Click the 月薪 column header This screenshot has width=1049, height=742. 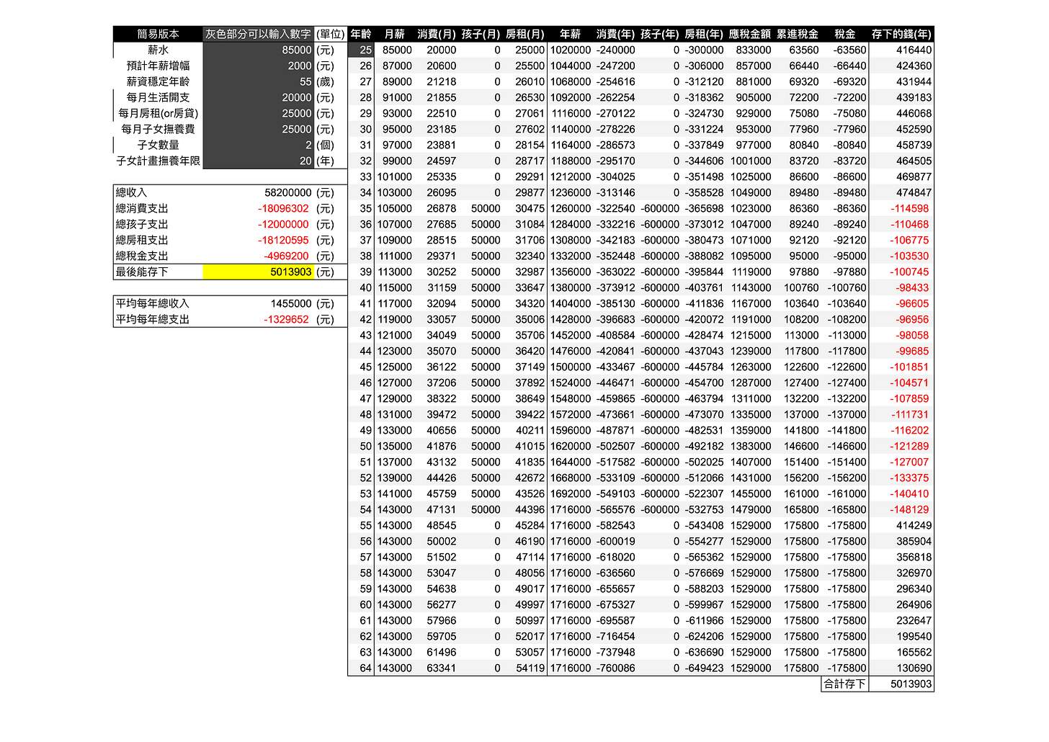[394, 34]
